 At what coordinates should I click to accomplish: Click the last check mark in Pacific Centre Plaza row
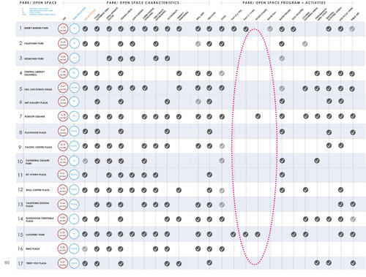coord(341,145)
